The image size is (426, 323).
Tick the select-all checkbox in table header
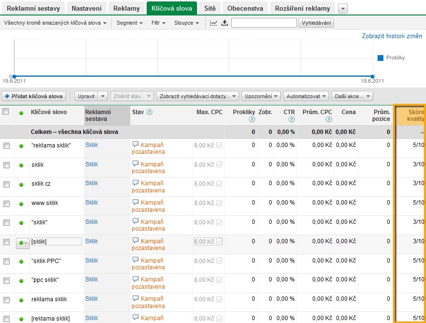6,112
